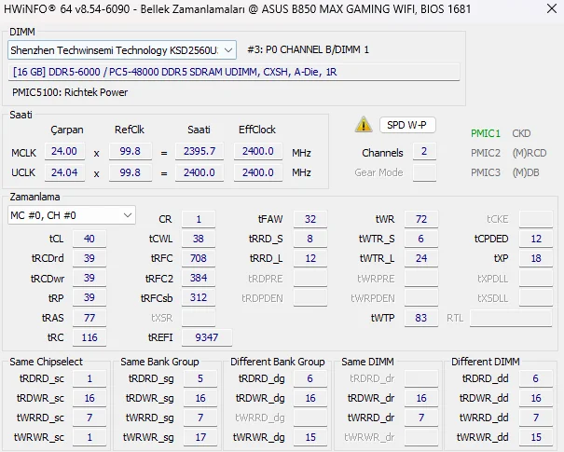Click the tWRWR_sg value 17
Screen dimensions: 564x452
click(x=200, y=437)
